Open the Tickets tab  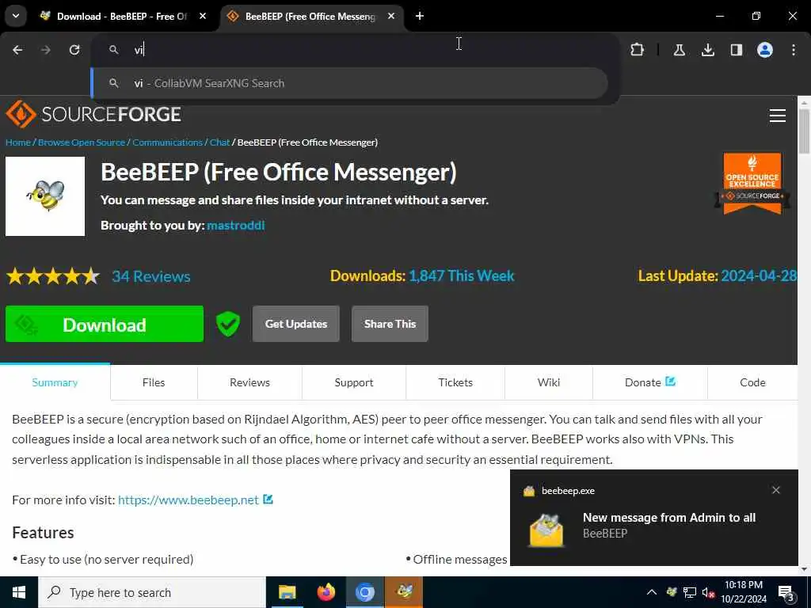point(455,382)
